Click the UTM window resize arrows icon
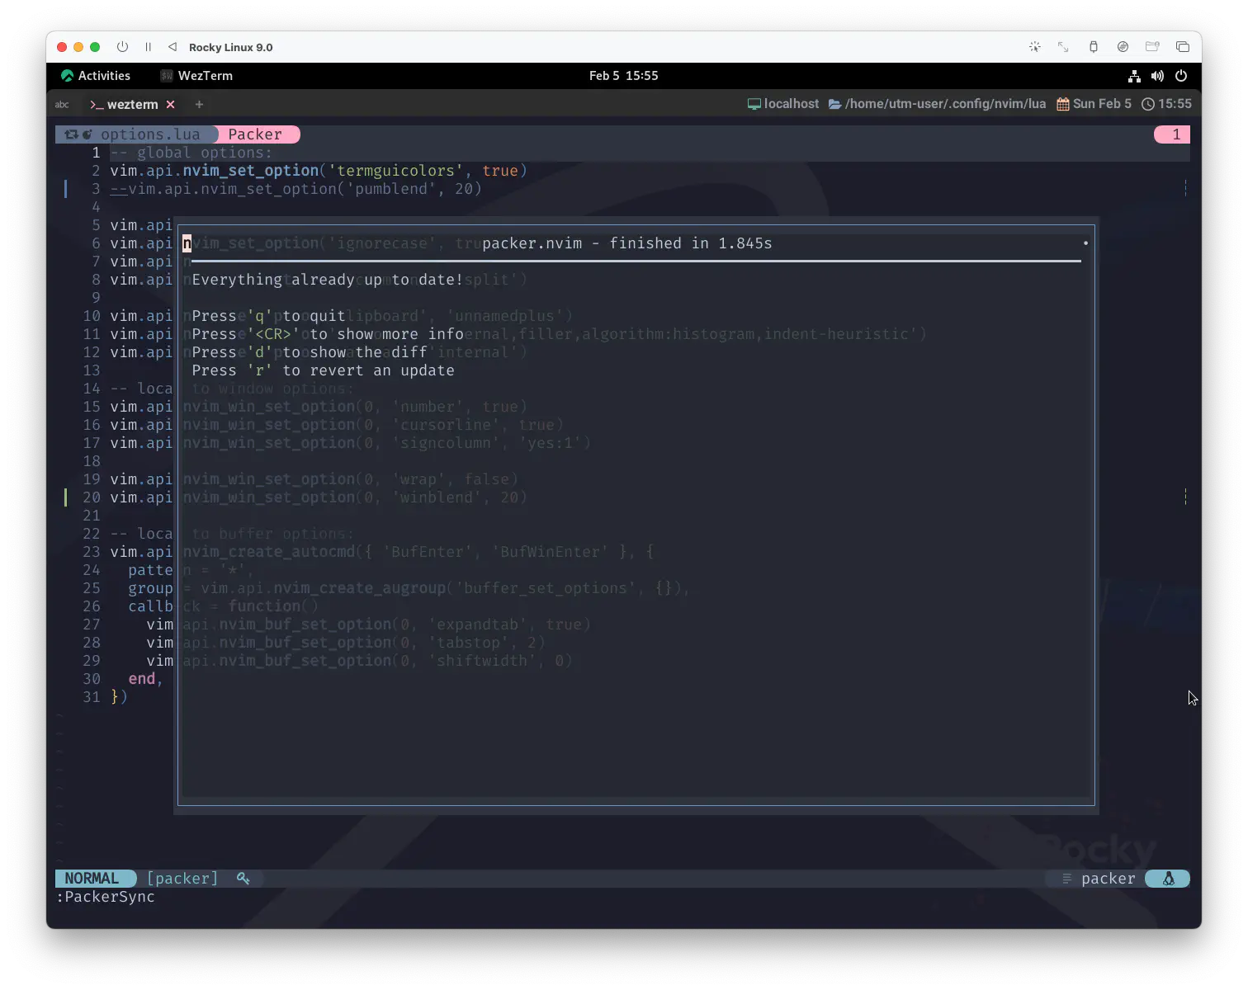1248x990 pixels. point(1063,47)
